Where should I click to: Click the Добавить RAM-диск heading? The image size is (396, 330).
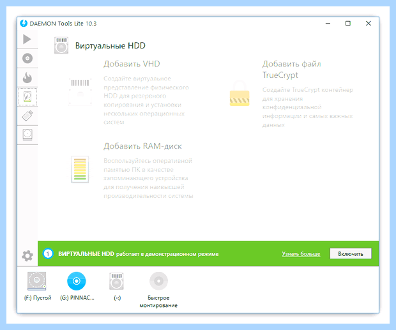(x=142, y=146)
